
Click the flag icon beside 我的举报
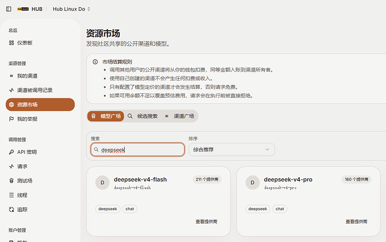coord(11,119)
